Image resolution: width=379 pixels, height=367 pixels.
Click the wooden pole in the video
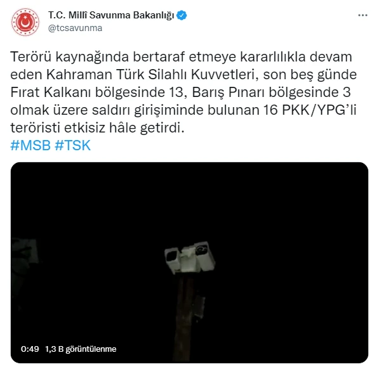tap(185, 317)
